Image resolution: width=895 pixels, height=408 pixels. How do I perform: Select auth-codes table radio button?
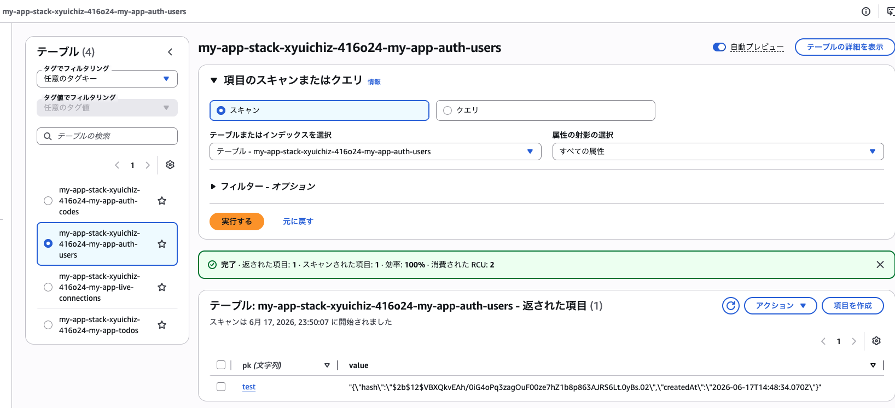coord(48,201)
